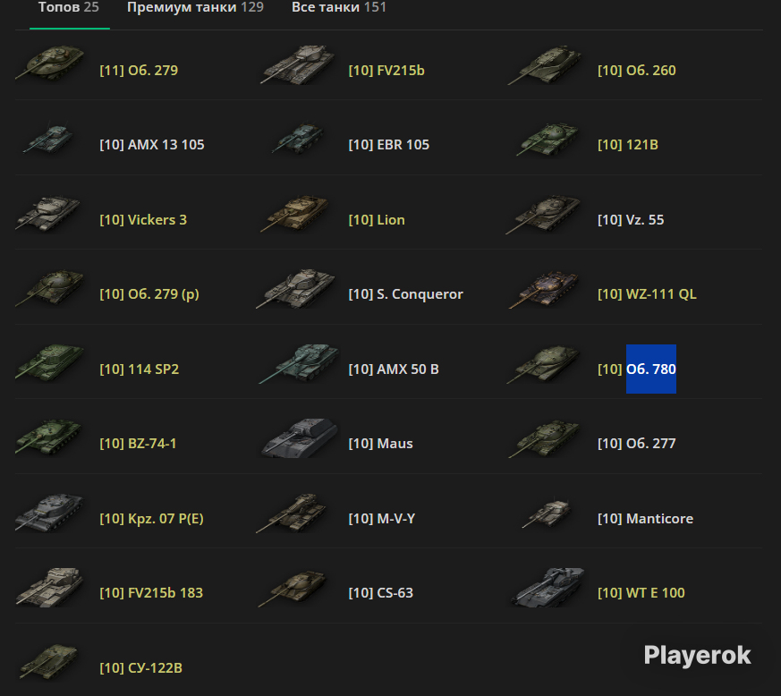Select the '[10] CS-63' label
The width and height of the screenshot is (781, 696).
tap(381, 593)
